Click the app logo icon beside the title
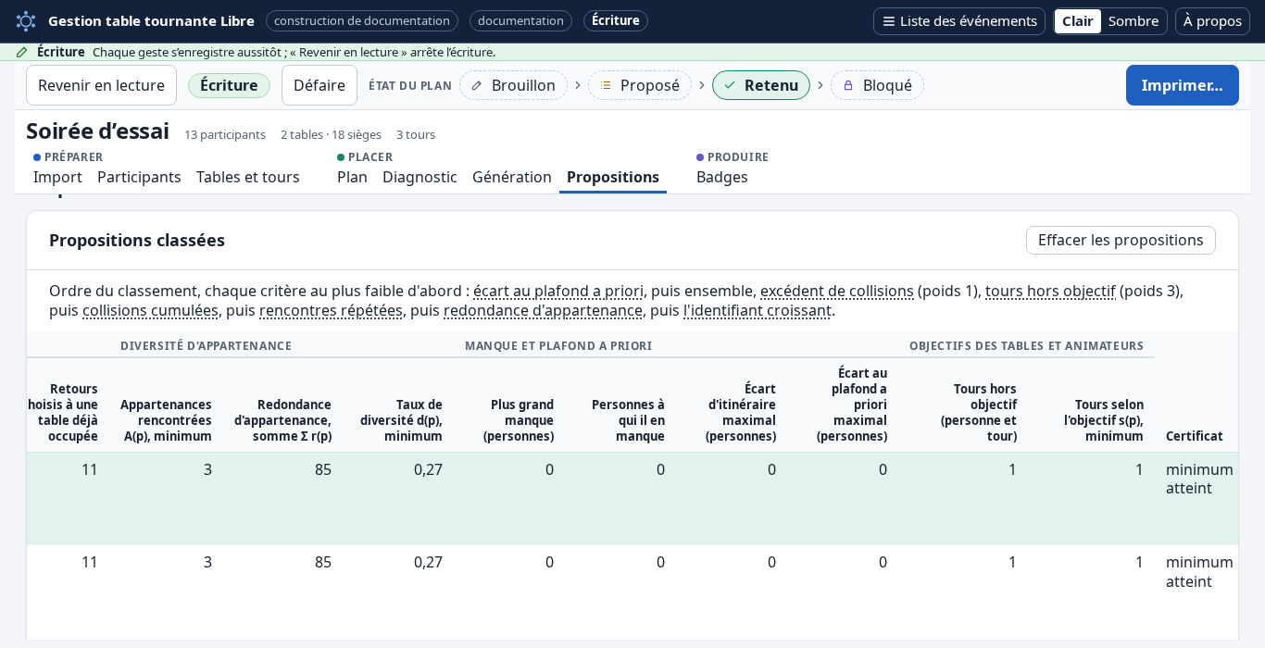The image size is (1265, 648). point(26,21)
